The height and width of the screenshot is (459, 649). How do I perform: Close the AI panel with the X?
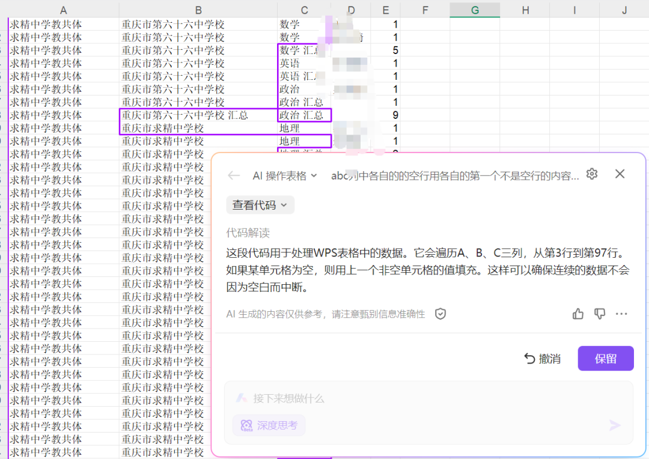coord(620,174)
